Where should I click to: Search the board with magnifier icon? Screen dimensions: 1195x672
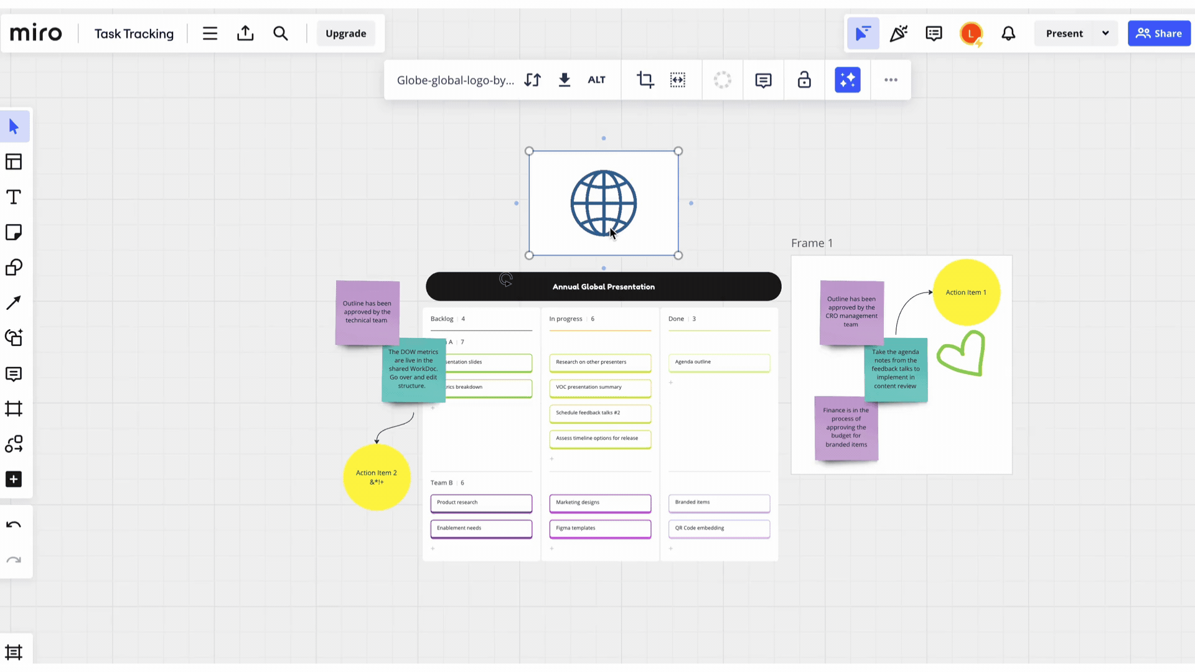[x=281, y=34]
